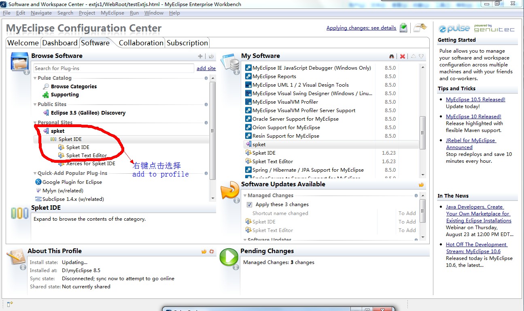The width and height of the screenshot is (524, 311).
Task: Open the MyEclipse 10.5 Released! link
Action: 475,100
